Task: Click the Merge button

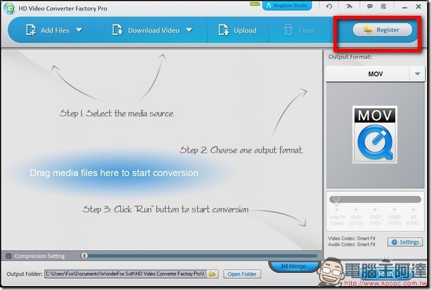Action: coord(294,266)
